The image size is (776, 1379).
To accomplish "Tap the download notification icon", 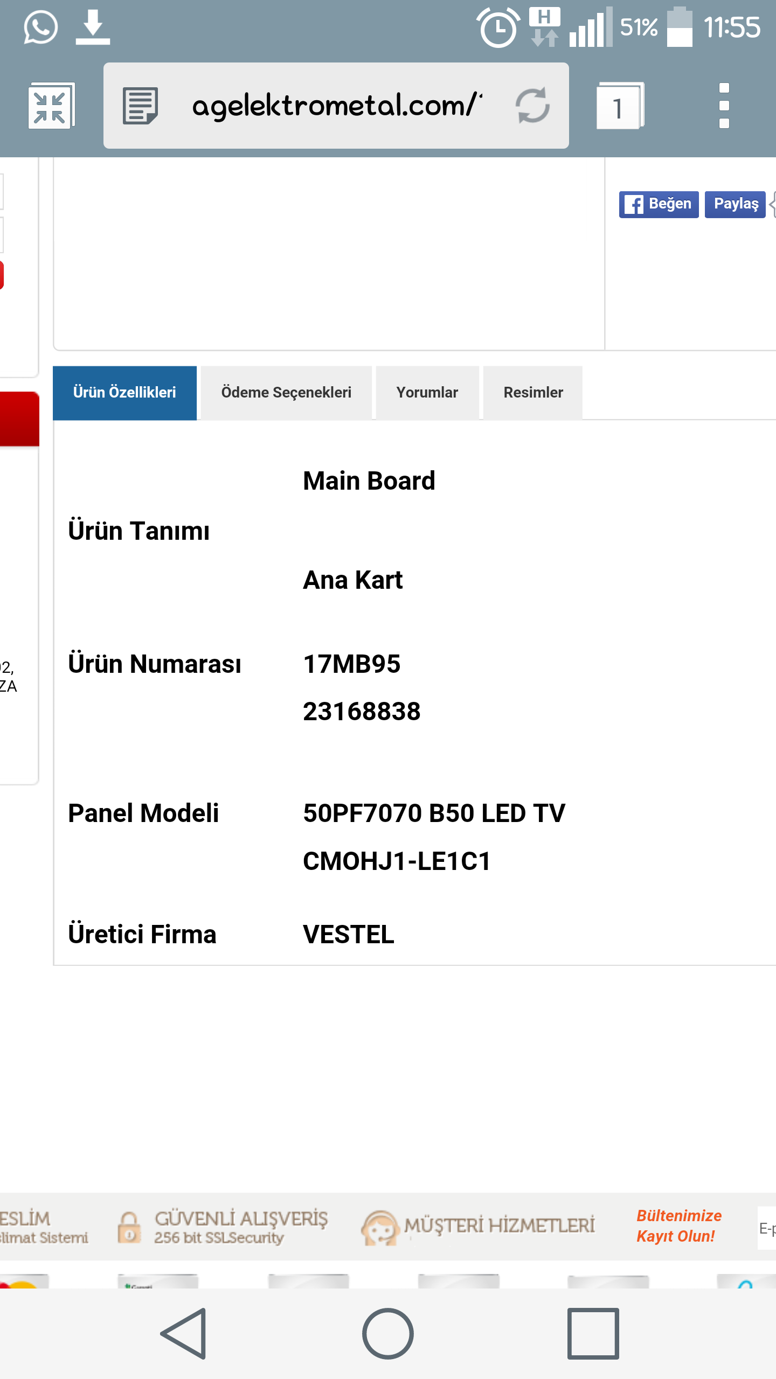I will [x=93, y=27].
